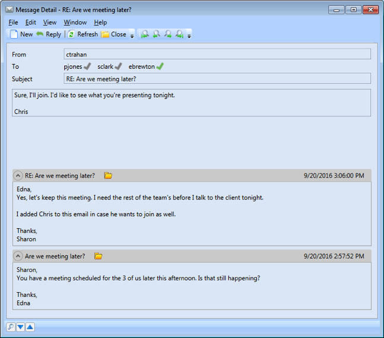Click the 'Yes, let's keep this meeting' sentence
This screenshot has height=338, width=384.
click(x=140, y=198)
